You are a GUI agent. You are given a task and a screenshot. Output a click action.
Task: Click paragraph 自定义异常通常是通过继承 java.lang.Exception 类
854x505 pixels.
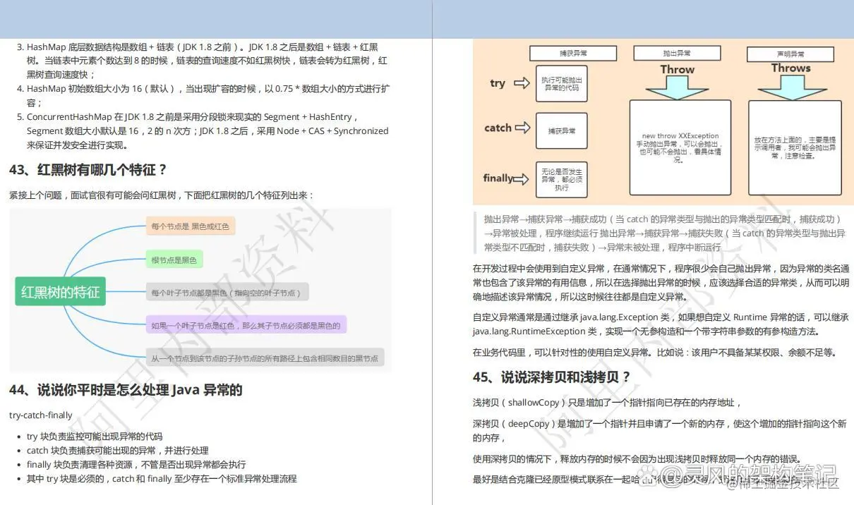pos(661,324)
